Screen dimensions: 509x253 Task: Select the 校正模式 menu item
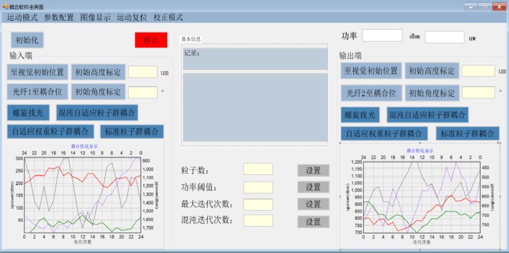pos(167,18)
